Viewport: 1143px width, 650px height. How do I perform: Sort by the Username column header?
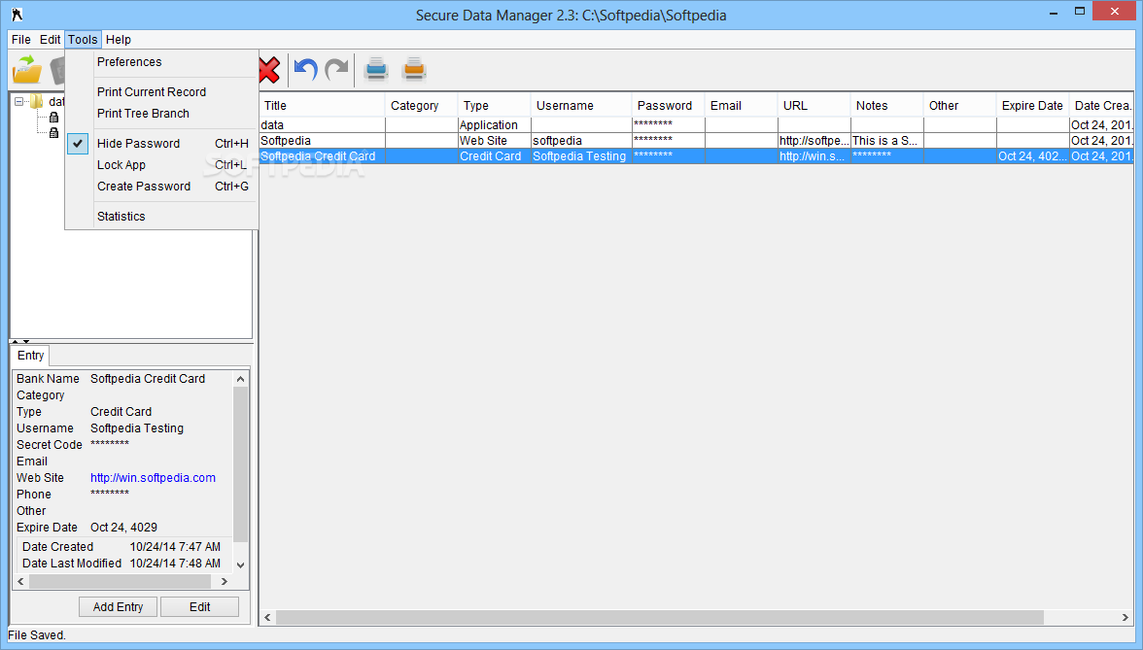coord(581,106)
